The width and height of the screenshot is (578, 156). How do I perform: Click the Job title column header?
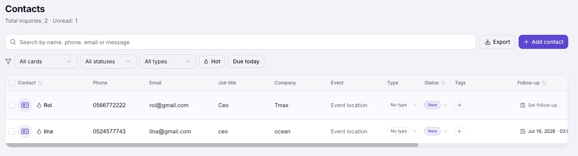click(227, 83)
